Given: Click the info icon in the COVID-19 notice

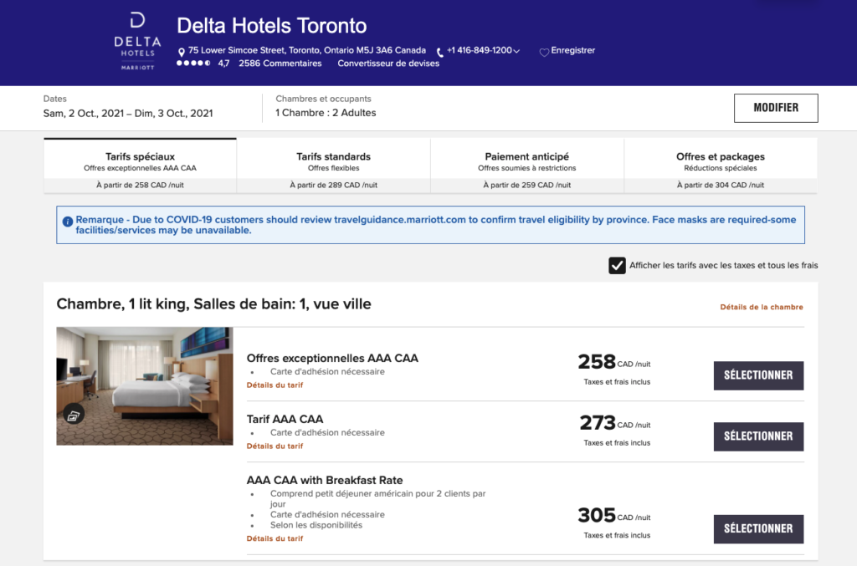Looking at the screenshot, I should [68, 219].
